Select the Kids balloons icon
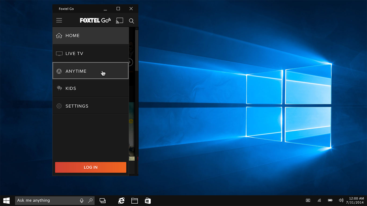367x206 pixels. point(59,88)
